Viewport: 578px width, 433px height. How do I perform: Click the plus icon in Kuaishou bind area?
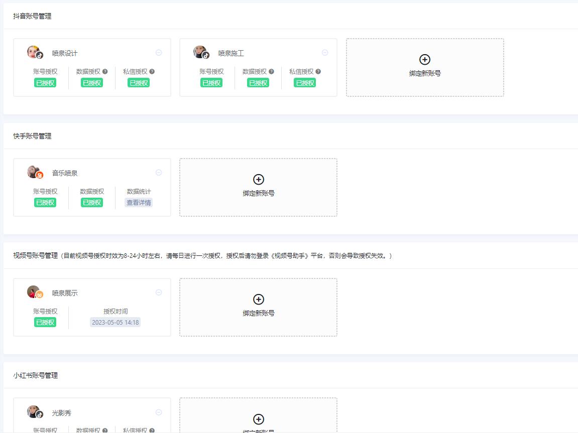[258, 179]
